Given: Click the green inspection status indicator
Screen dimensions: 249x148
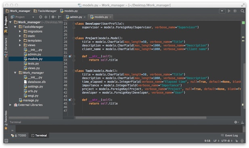Looking at the screenshot, I should [x=243, y=23].
